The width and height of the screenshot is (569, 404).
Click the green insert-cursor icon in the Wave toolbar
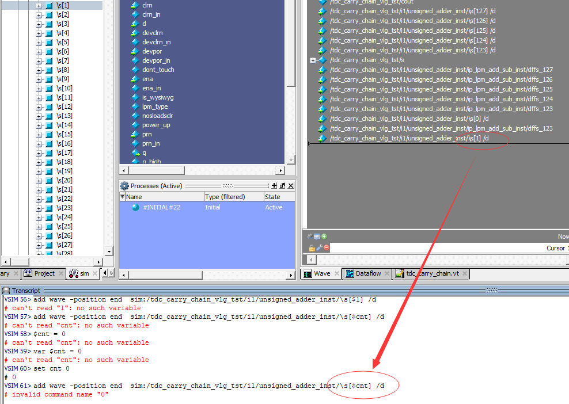(324, 236)
